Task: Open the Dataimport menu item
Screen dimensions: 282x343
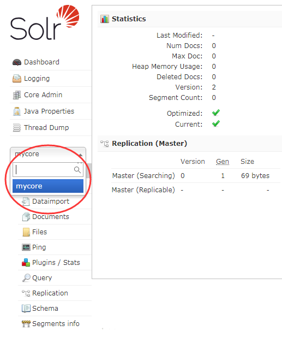Action: (x=51, y=201)
